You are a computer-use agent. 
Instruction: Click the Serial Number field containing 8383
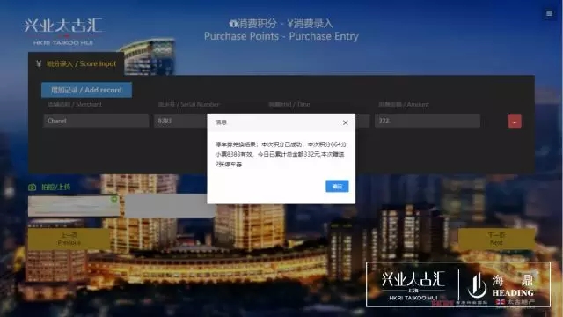(x=180, y=121)
